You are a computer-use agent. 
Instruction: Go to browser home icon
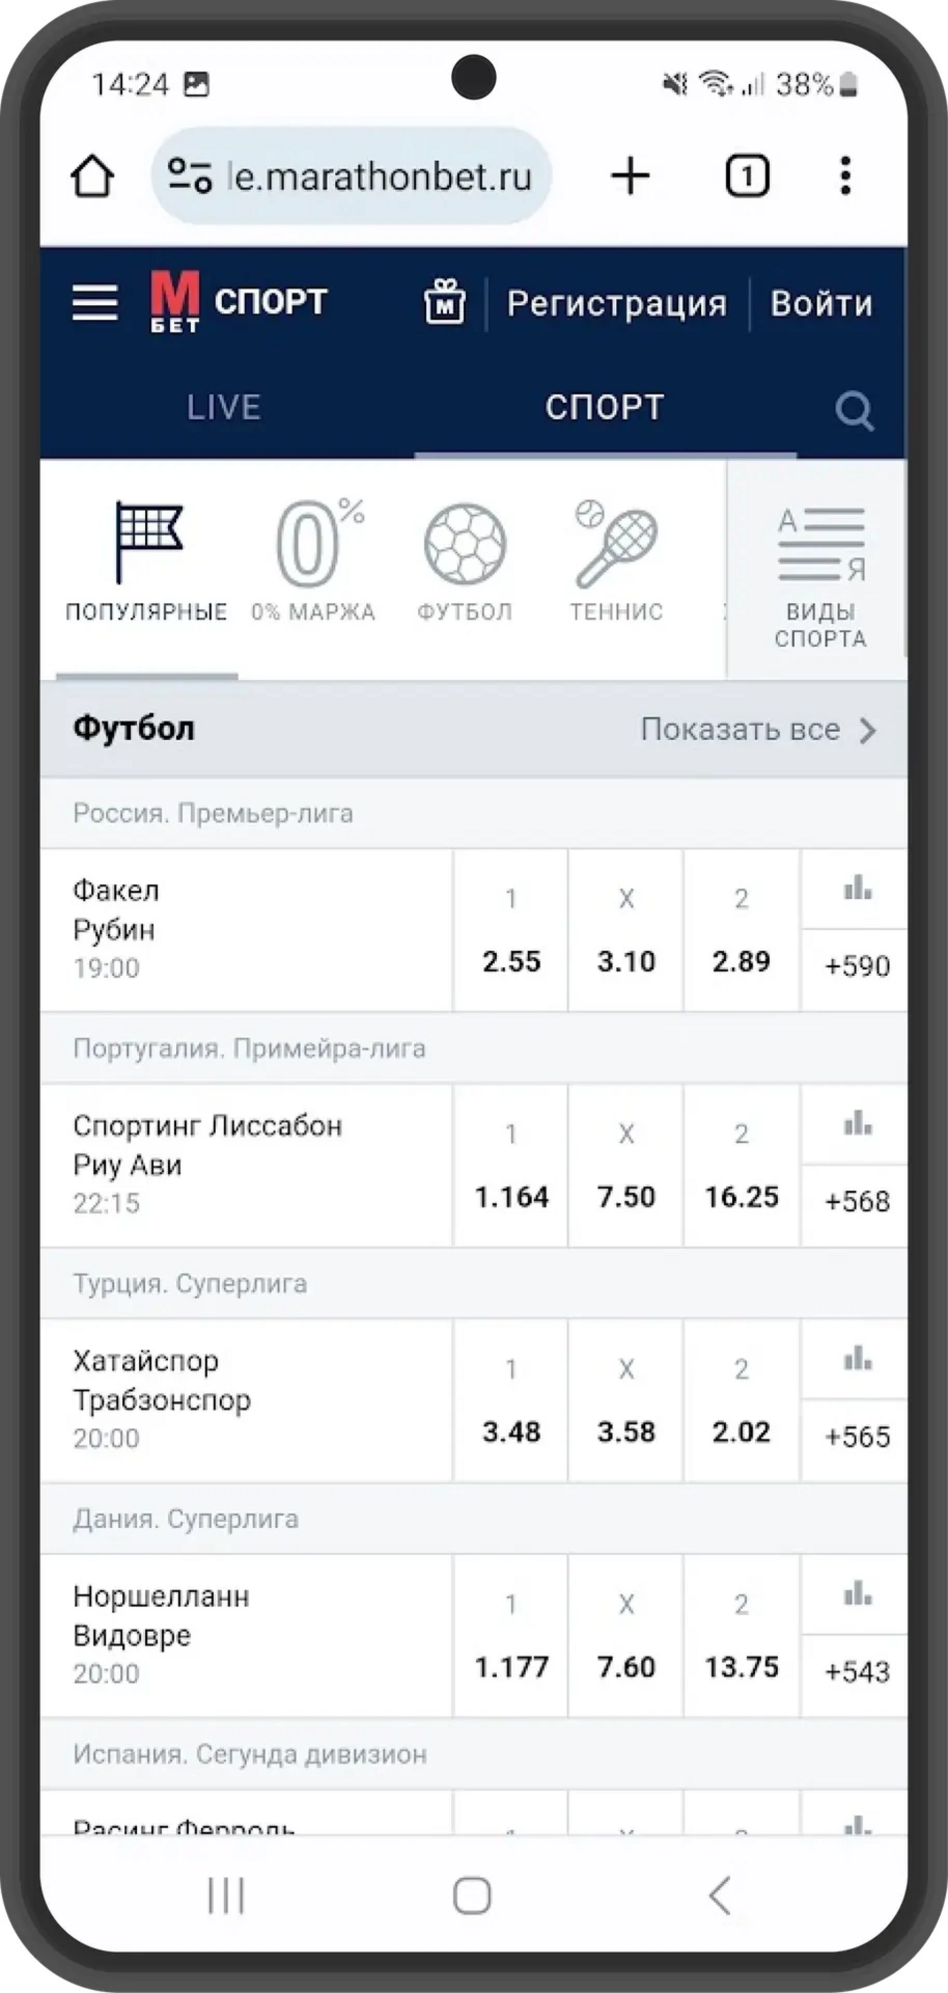[x=93, y=176]
